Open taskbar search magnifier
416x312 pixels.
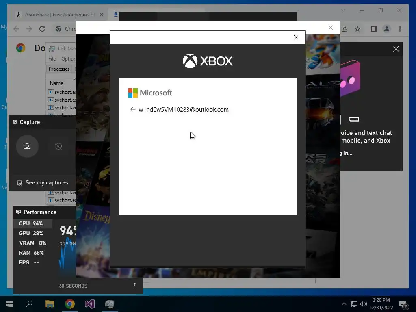click(29, 304)
